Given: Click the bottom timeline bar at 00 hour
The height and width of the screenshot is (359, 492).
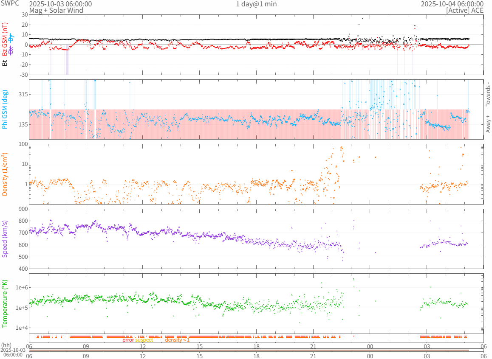Looking at the screenshot, I should (370, 350).
